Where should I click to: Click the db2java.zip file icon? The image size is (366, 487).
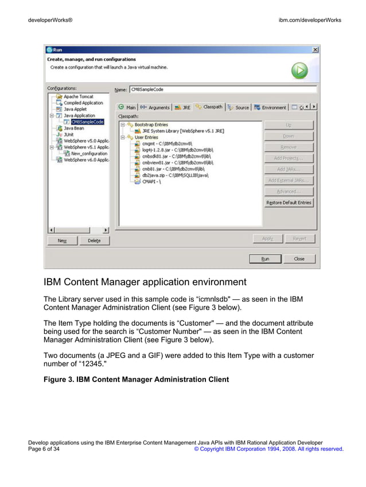(138, 176)
